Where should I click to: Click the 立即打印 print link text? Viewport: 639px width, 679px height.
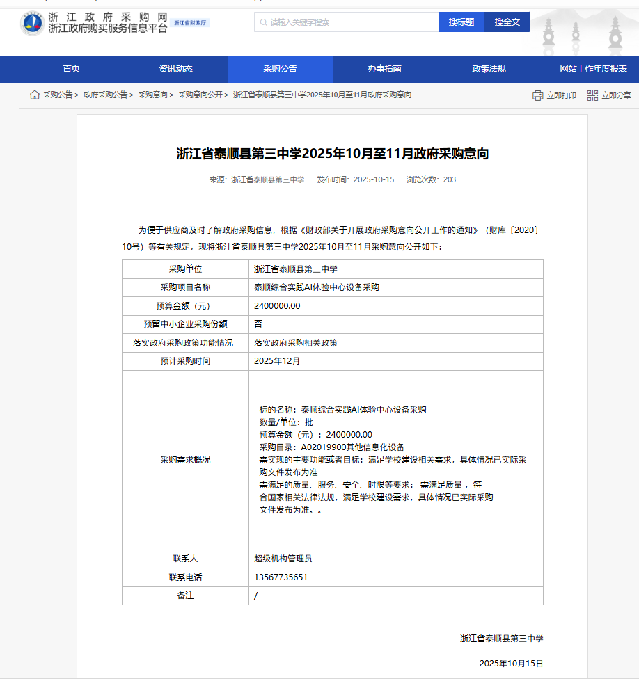pyautogui.click(x=561, y=95)
